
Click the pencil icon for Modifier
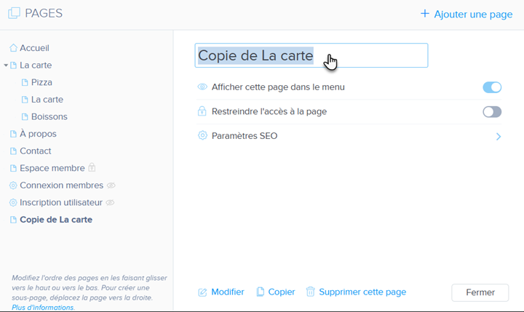pyautogui.click(x=203, y=292)
